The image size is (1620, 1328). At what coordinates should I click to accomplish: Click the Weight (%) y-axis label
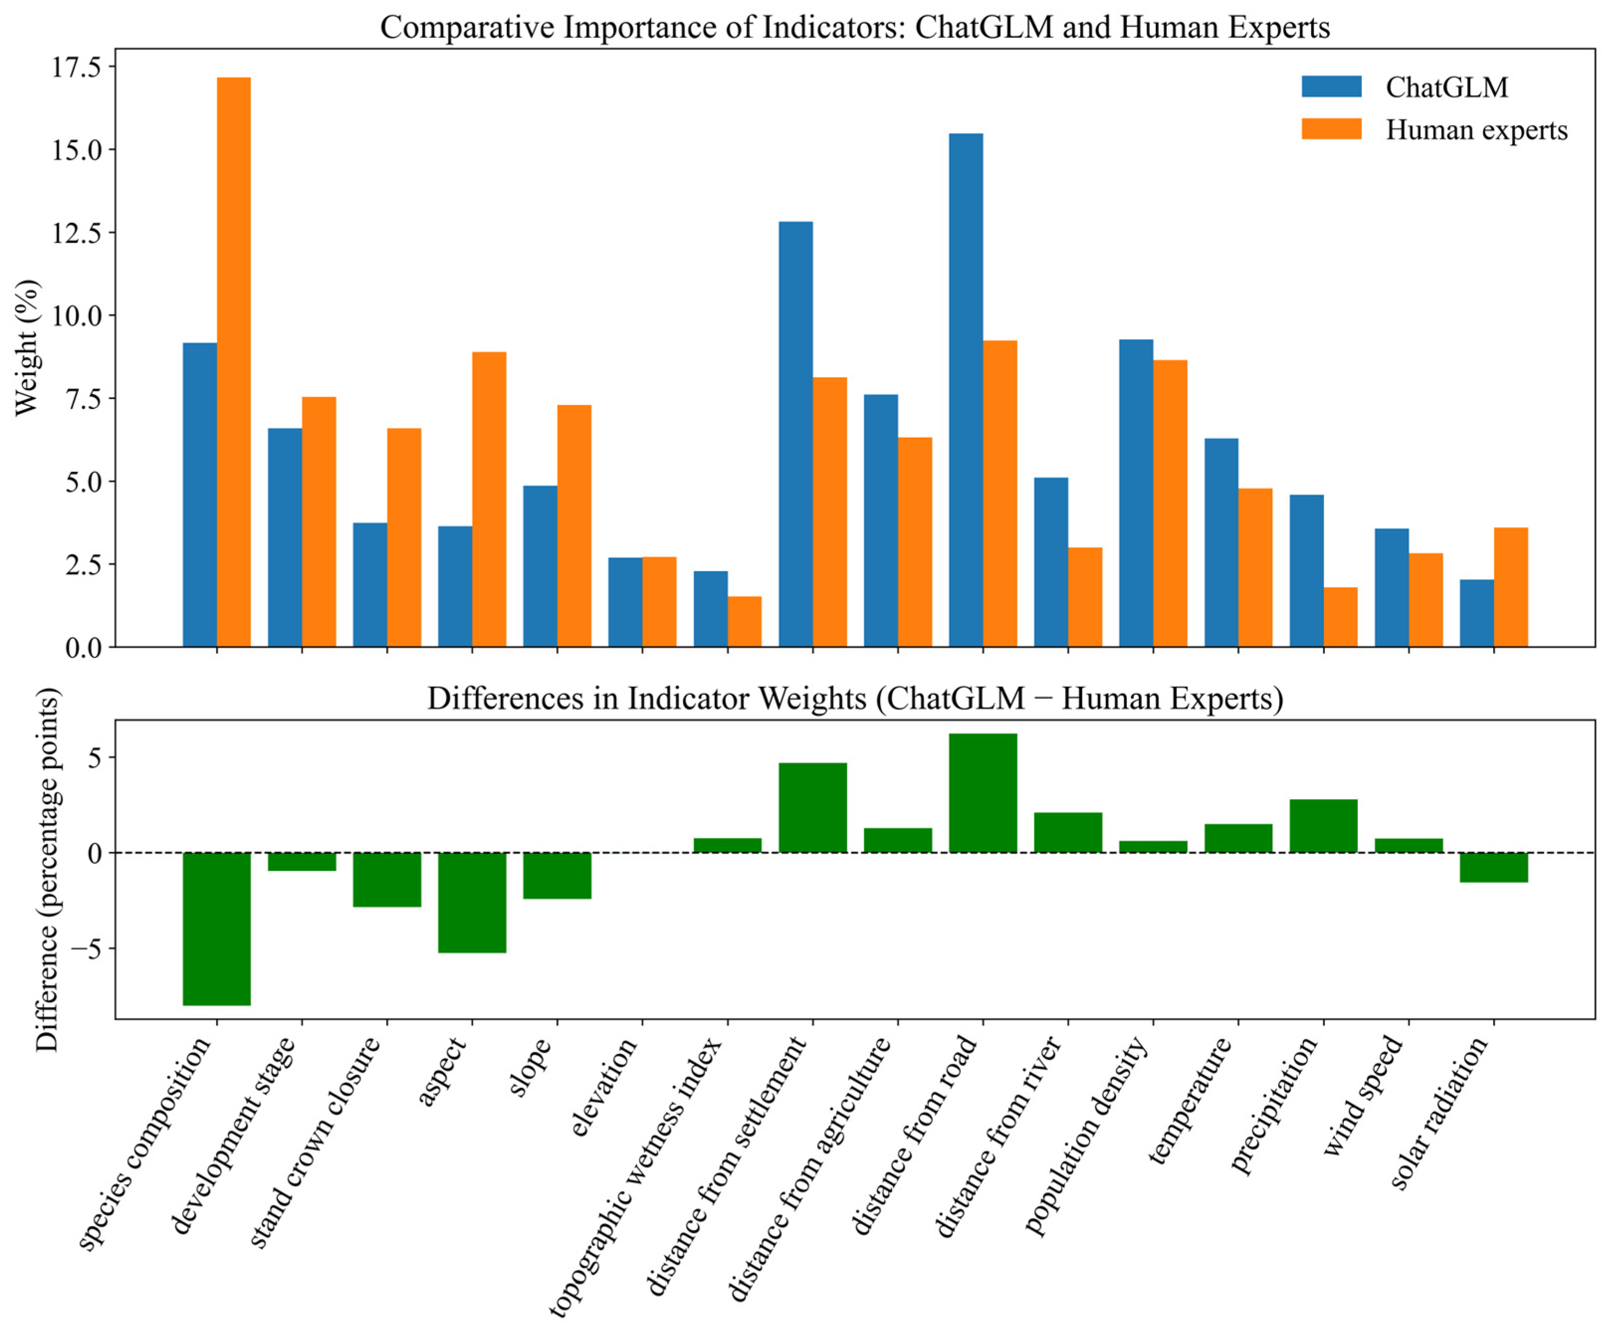pyautogui.click(x=27, y=348)
